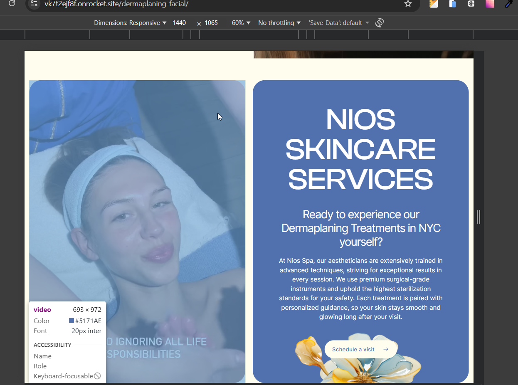Click the address bar URL
The image size is (518, 385).
click(116, 4)
